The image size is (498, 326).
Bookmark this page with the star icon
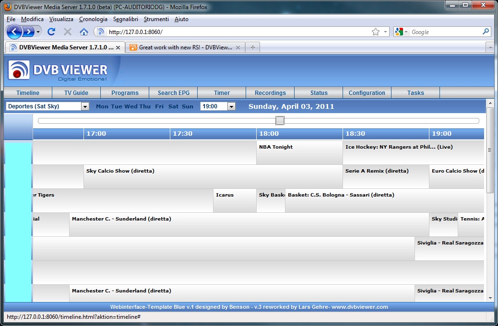[x=375, y=32]
